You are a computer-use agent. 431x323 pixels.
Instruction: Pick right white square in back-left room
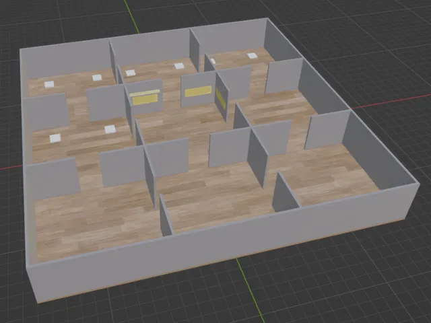coord(97,77)
